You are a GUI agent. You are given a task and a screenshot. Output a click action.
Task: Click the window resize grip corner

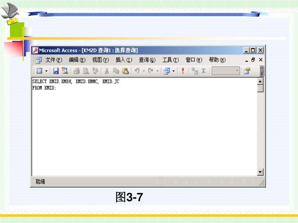pos(262,183)
